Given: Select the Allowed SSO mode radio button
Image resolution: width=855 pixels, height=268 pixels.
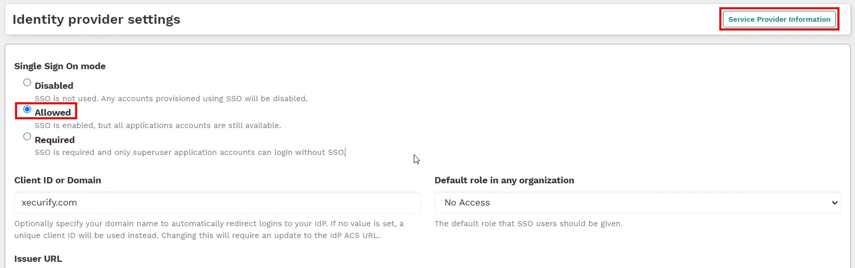Looking at the screenshot, I should [27, 109].
